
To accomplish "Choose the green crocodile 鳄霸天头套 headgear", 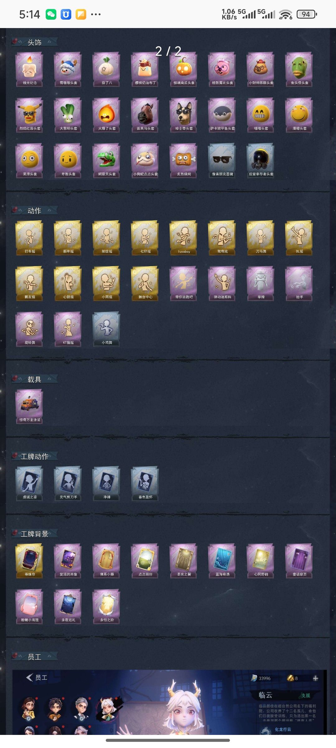I will (107, 161).
